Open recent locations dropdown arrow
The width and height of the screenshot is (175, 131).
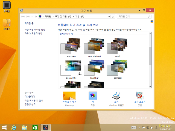[32, 17]
